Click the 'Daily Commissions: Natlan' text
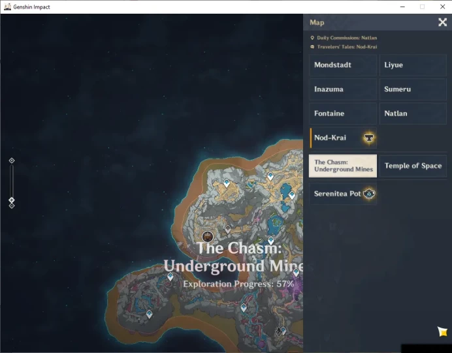Screen dimensions: 452x353 [x=347, y=38]
